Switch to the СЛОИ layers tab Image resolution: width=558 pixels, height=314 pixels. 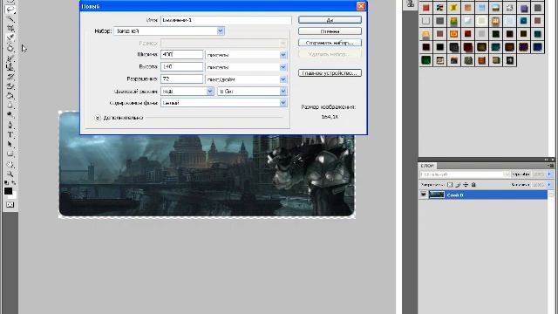pyautogui.click(x=427, y=166)
